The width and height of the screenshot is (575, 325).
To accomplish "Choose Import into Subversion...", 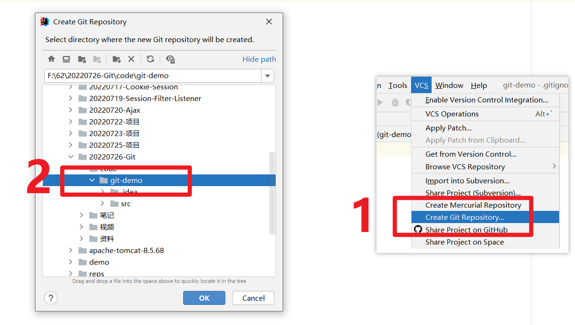I will coord(485,181).
